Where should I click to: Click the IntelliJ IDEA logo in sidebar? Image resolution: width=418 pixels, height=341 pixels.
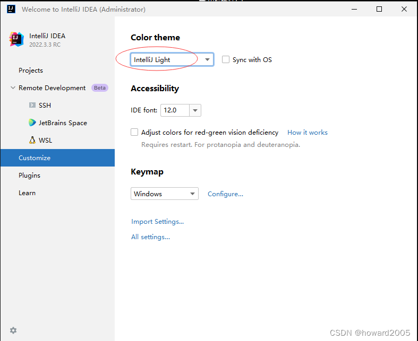coord(16,39)
